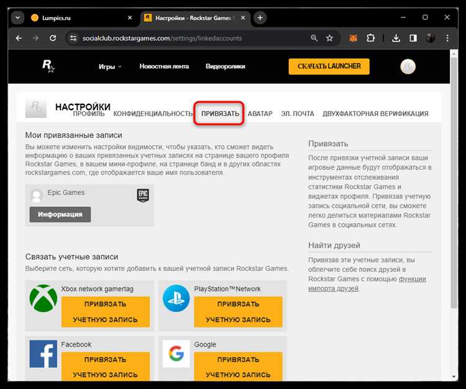The height and width of the screenshot is (389, 466).
Task: Click the Xbox logo icon
Action: [43, 298]
